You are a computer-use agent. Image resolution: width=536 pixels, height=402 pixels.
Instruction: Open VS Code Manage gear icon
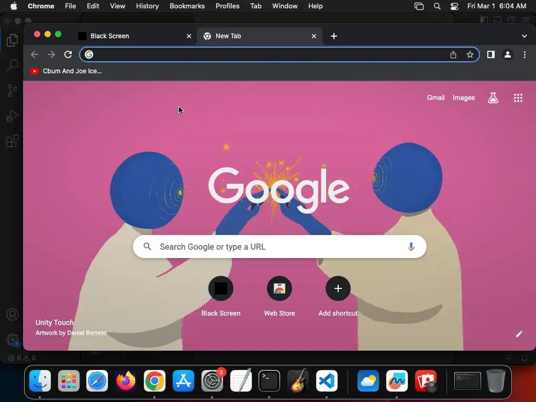pos(13,340)
